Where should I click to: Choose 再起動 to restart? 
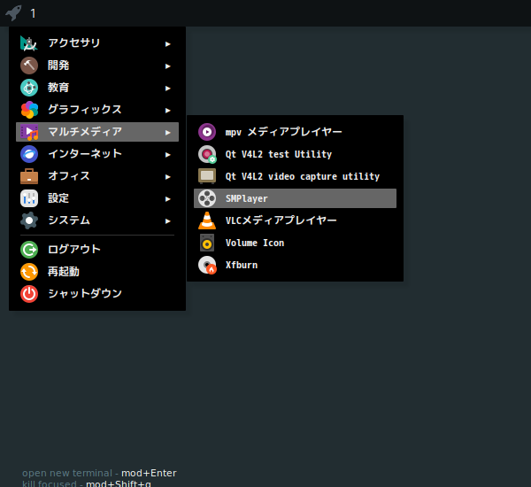(x=97, y=272)
